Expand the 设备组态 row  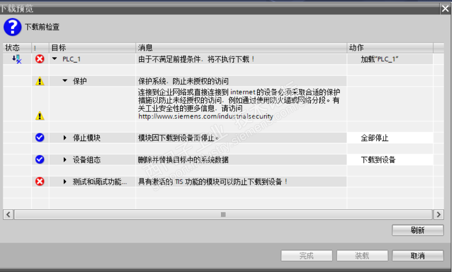click(65, 160)
